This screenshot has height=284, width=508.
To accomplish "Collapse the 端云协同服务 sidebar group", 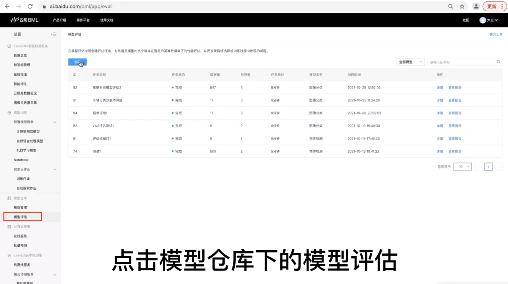I will (55, 275).
